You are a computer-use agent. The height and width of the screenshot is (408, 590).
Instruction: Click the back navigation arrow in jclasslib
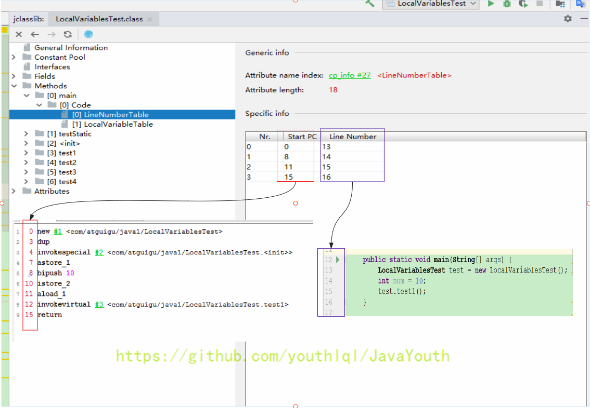(34, 34)
